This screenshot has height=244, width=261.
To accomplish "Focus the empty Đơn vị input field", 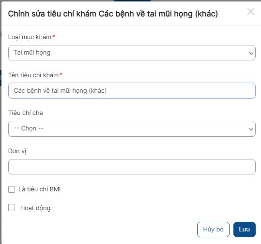I will [132, 167].
